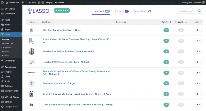The height and width of the screenshot is (111, 206).
Task: Toggle suggestions pill for Bayou Classic row
Action: tap(181, 41)
